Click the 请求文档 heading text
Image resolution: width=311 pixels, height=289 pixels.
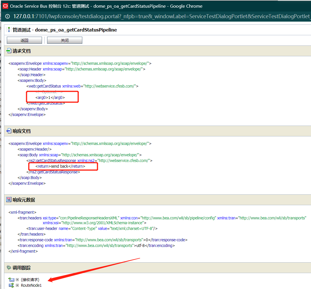(x=22, y=51)
